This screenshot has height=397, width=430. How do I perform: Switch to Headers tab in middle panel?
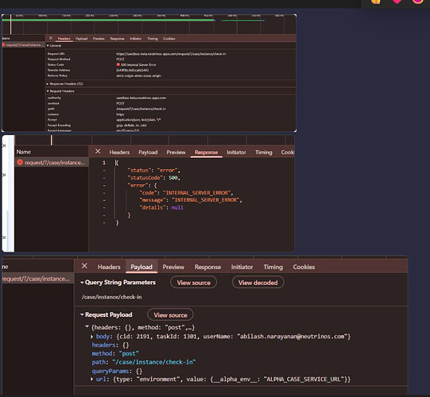(x=119, y=152)
